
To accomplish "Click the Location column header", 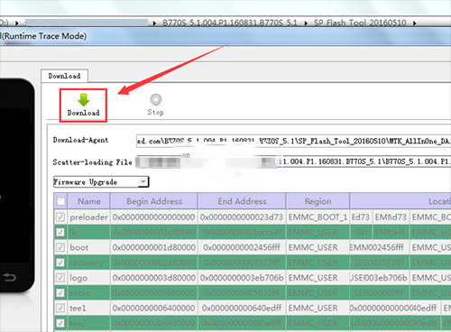I will [x=400, y=201].
